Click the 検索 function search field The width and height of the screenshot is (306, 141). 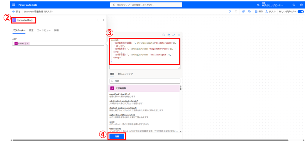click(x=145, y=81)
